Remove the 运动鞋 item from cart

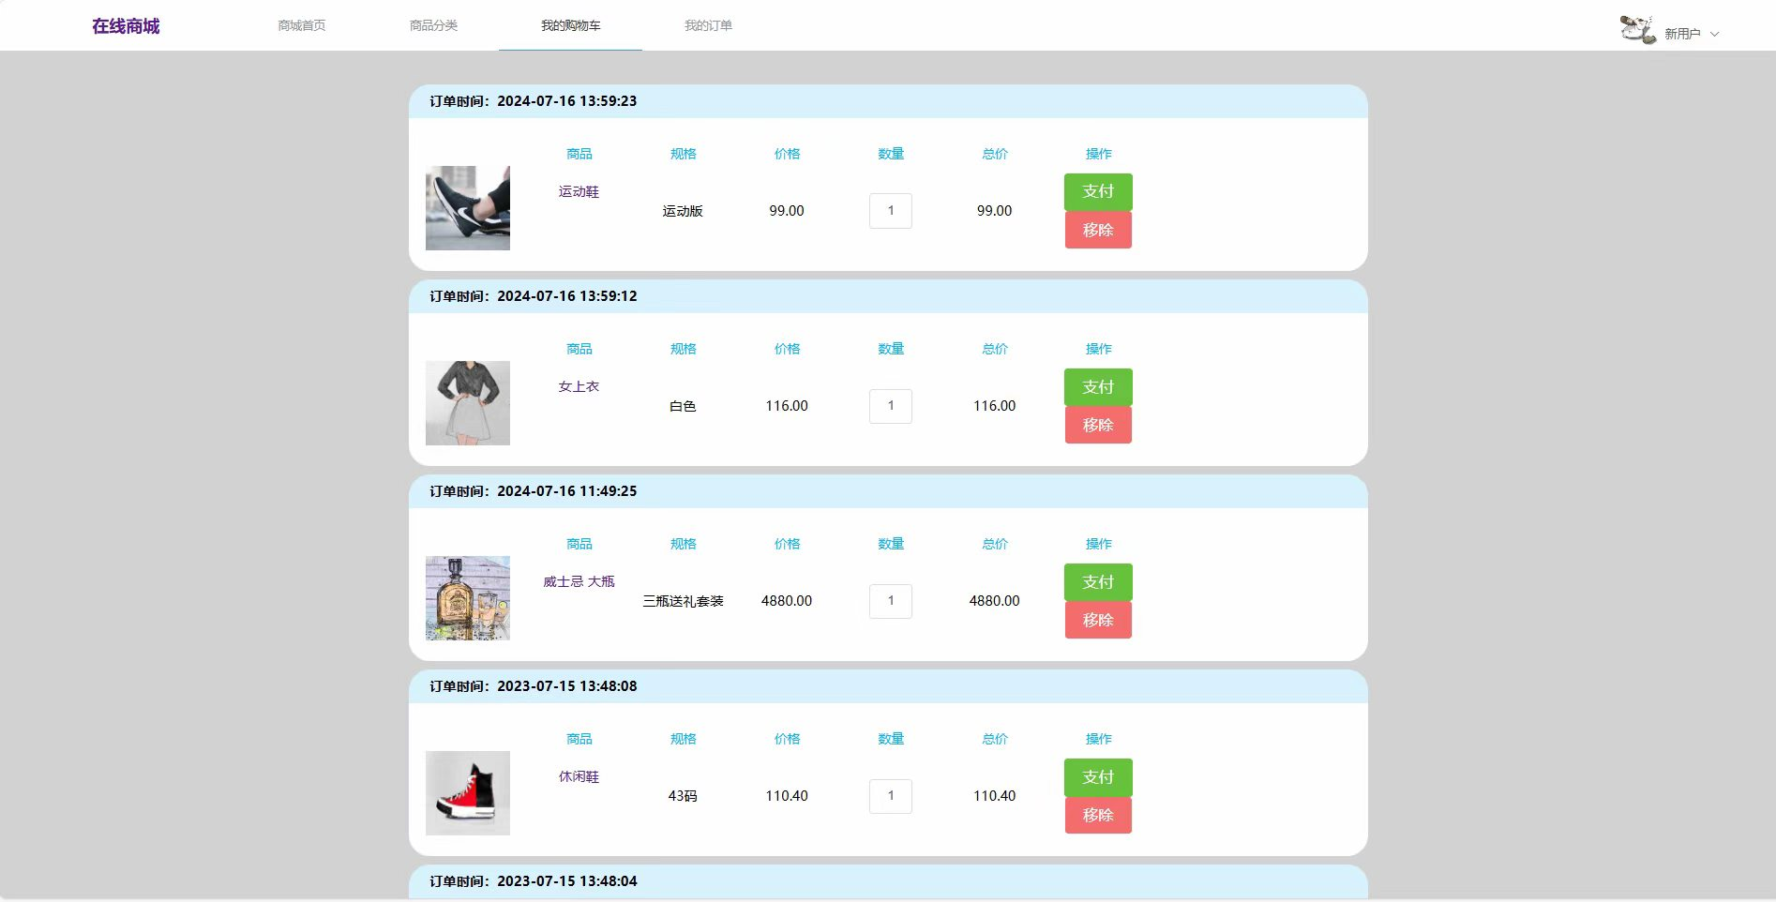(x=1098, y=230)
